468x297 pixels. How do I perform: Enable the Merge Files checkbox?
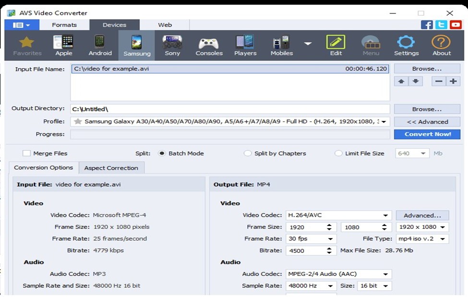26,154
